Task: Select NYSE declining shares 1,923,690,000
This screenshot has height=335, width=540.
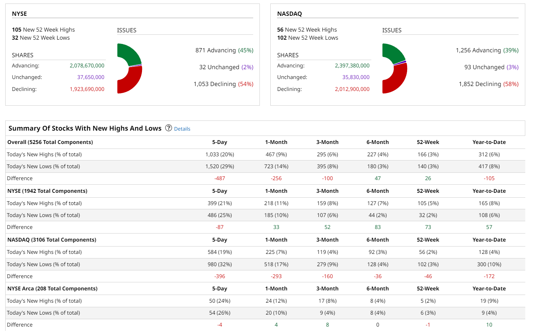Action: (87, 89)
